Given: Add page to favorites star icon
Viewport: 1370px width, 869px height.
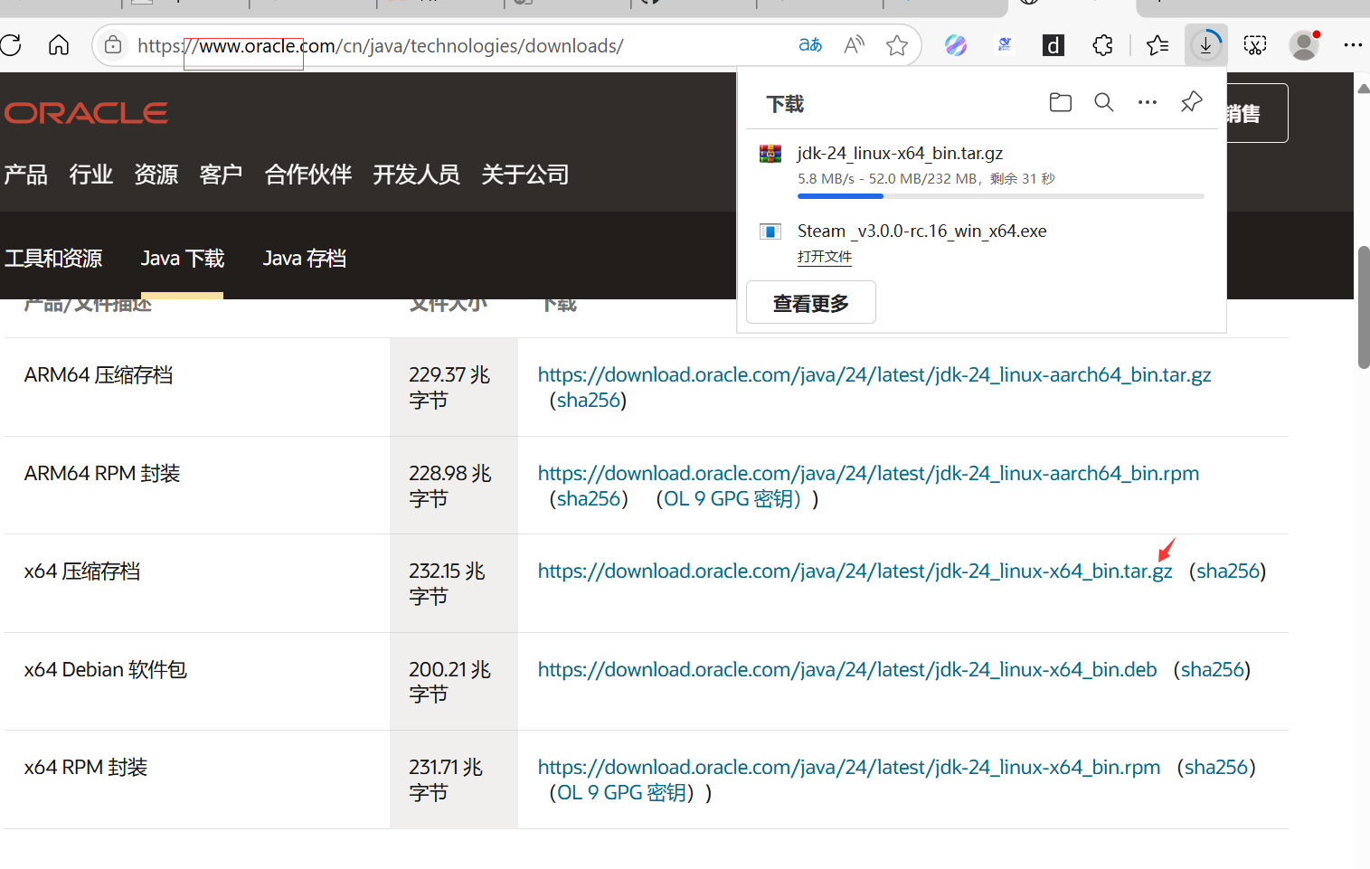Looking at the screenshot, I should point(897,45).
